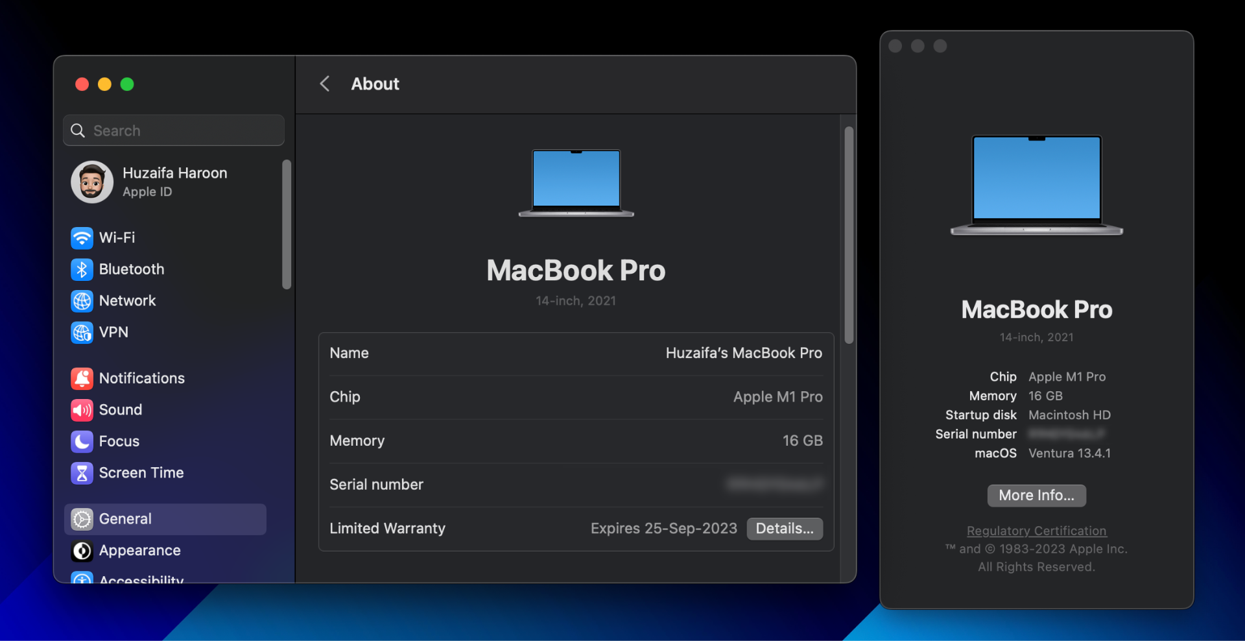Viewport: 1245px width, 641px height.
Task: Open the Wi-Fi settings icon
Action: coord(82,238)
